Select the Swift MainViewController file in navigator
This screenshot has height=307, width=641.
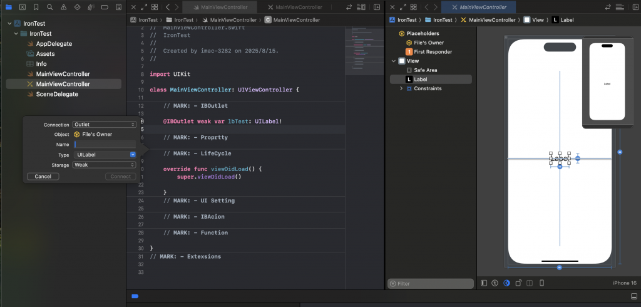[x=63, y=74]
